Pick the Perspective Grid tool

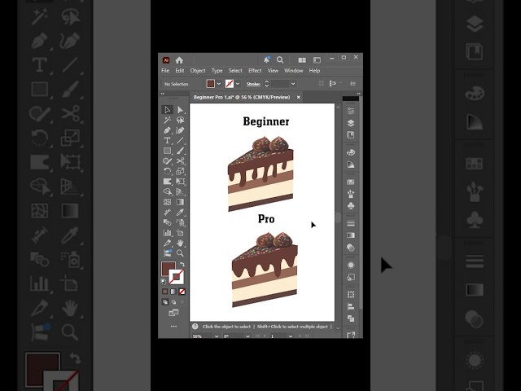[x=180, y=192]
